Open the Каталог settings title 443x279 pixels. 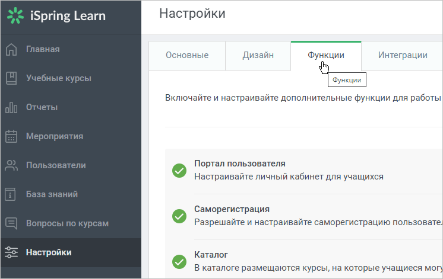point(211,255)
